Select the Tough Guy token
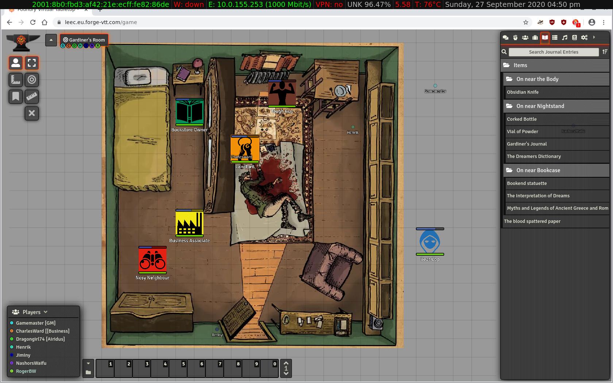613x383 pixels. tap(282, 94)
